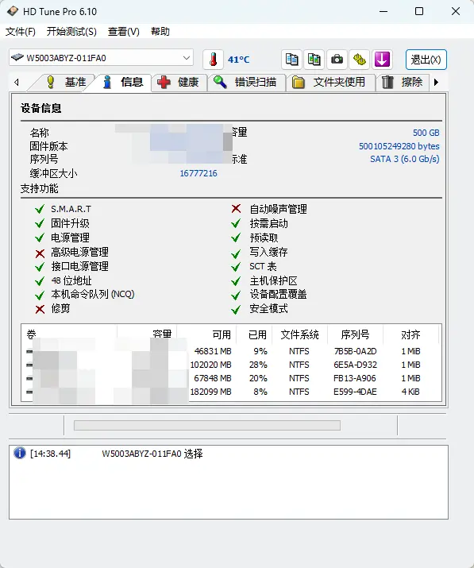Click the 500105249280 bytes value

tap(399, 146)
